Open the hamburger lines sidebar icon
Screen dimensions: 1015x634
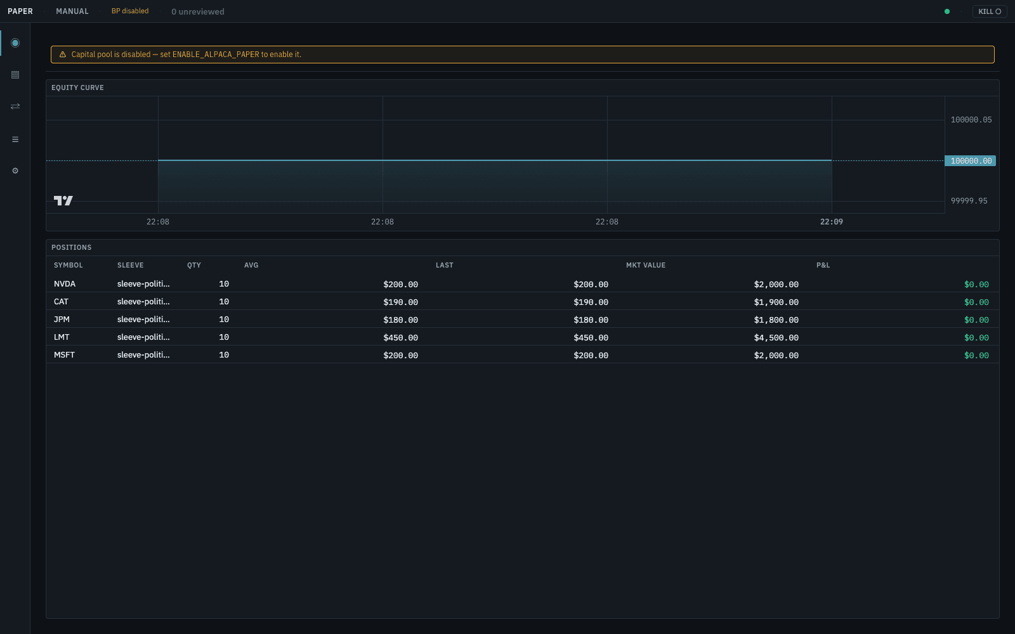(15, 139)
